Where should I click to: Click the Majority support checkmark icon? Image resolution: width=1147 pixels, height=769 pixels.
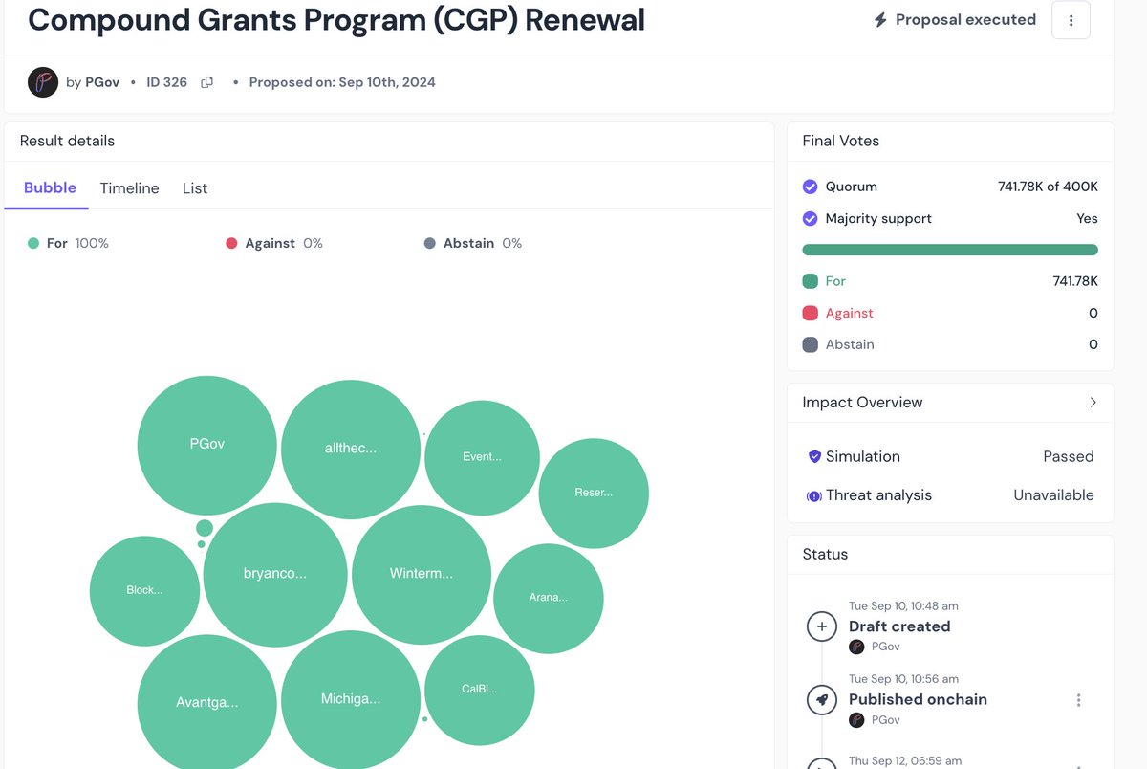[810, 218]
